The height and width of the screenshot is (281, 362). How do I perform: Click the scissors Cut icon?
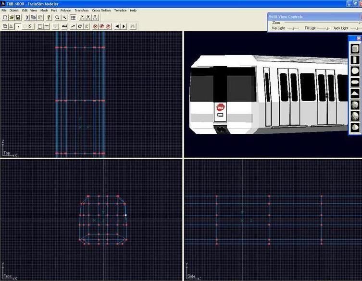[x=27, y=18]
